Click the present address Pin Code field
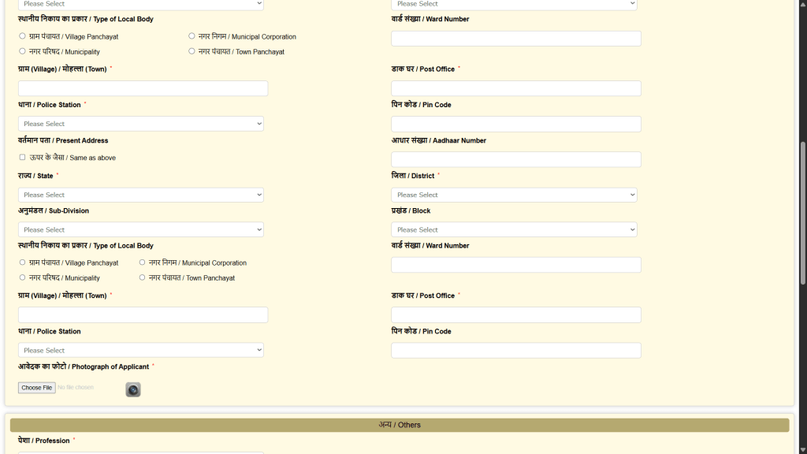Viewport: 807px width, 454px height. coord(516,350)
